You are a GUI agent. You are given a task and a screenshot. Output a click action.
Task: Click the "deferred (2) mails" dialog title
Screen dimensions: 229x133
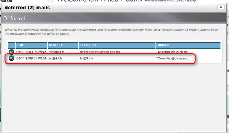click(x=27, y=8)
